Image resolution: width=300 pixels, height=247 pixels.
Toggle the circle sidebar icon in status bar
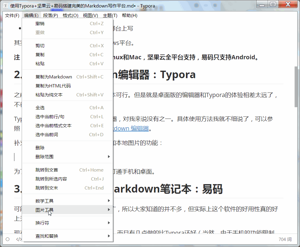pos(8,239)
